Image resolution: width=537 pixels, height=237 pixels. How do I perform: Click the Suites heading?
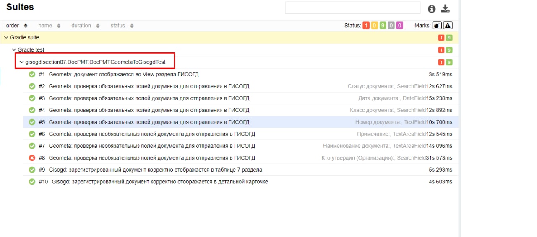point(20,7)
